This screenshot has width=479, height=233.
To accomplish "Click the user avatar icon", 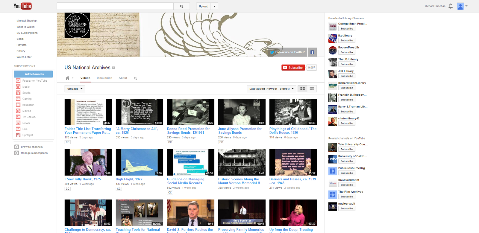I will tap(460, 6).
